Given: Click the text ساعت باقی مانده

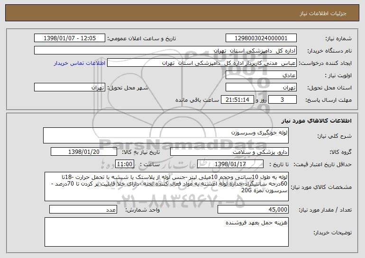Looking at the screenshot, I should tap(197, 100).
